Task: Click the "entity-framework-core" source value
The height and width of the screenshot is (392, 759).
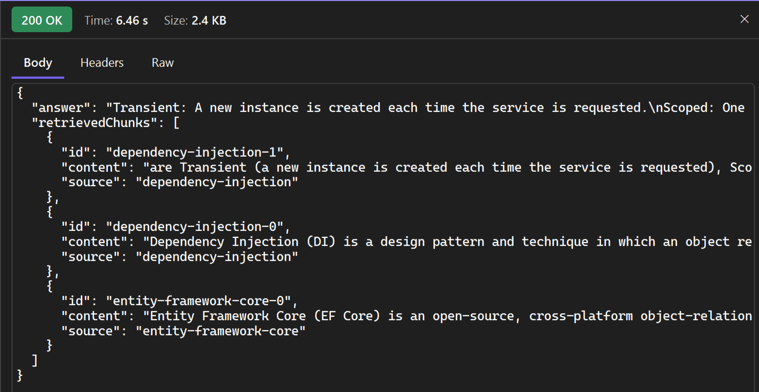Action: point(221,331)
